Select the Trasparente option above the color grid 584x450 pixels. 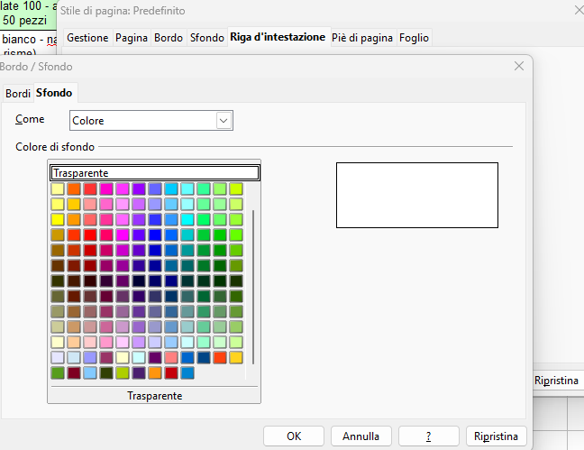tap(154, 173)
